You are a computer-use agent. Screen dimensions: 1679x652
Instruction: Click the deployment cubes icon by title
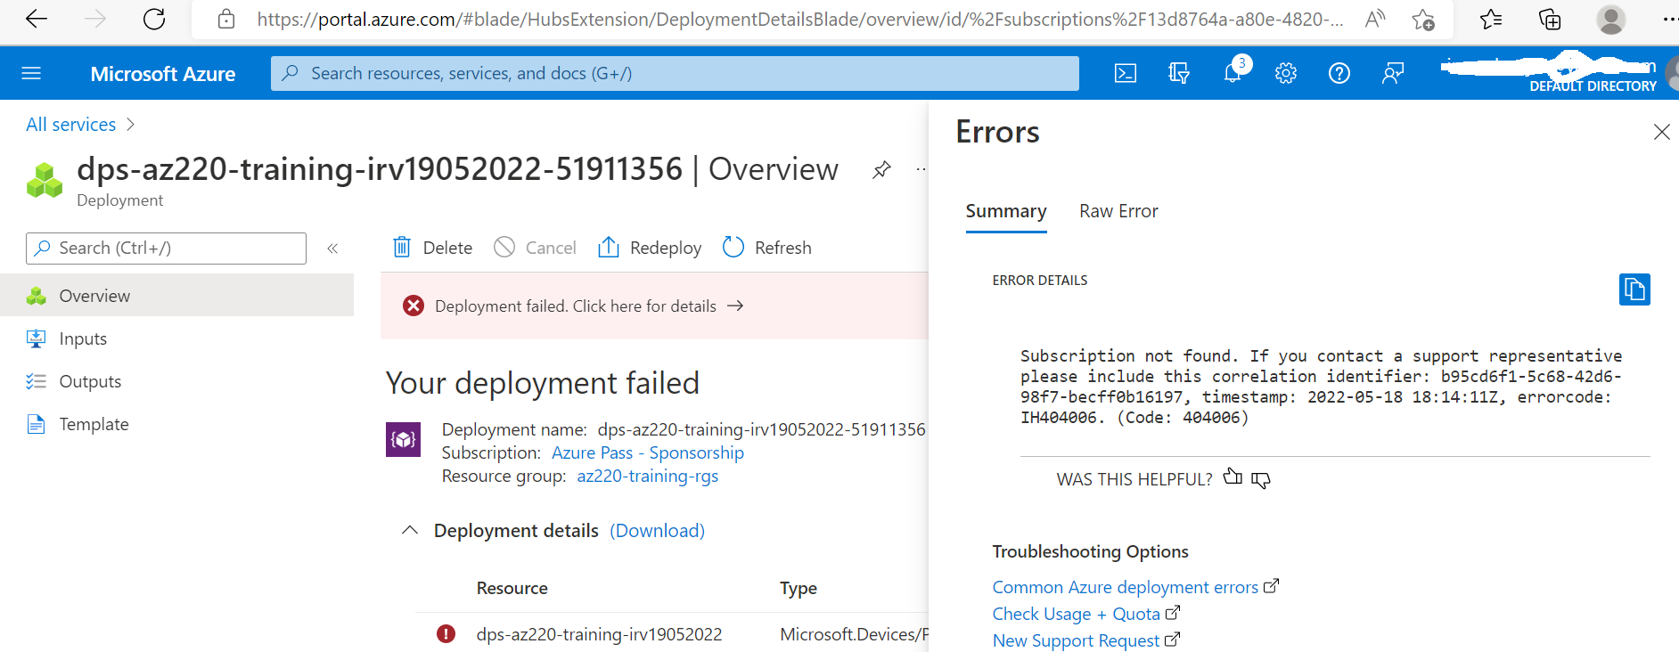click(45, 180)
